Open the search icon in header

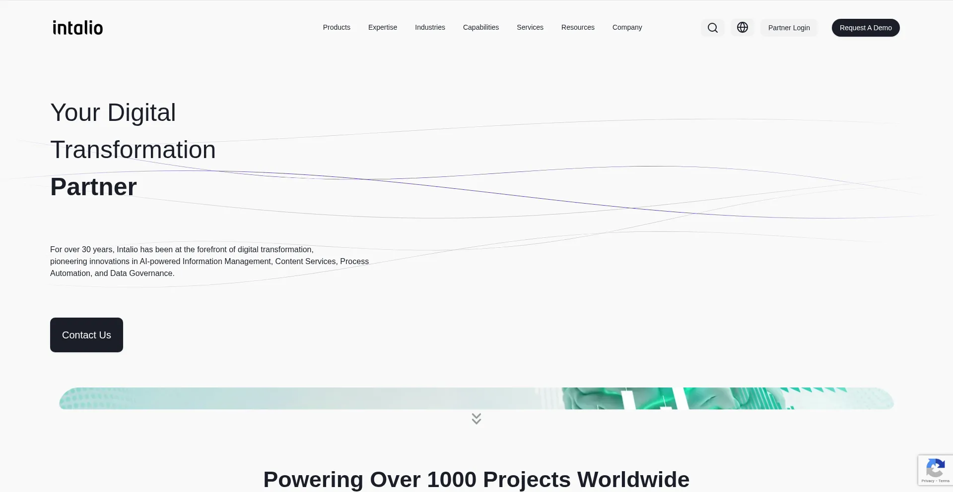point(712,28)
